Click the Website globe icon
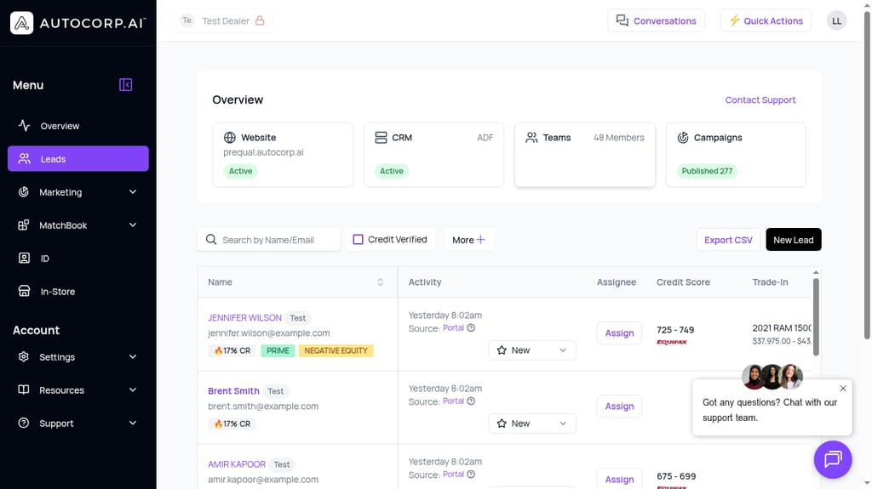872x489 pixels. tap(230, 137)
